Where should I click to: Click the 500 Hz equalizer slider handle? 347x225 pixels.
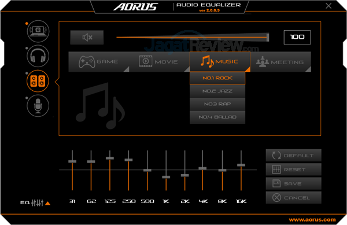pos(147,171)
